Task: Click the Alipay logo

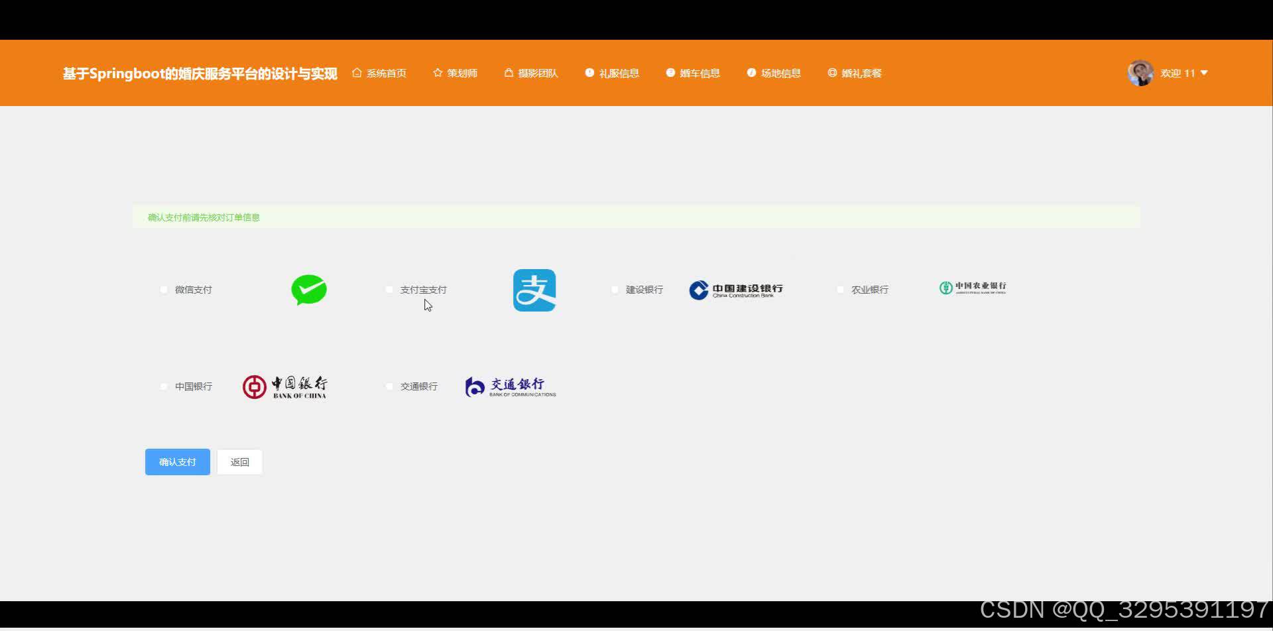Action: pyautogui.click(x=534, y=290)
